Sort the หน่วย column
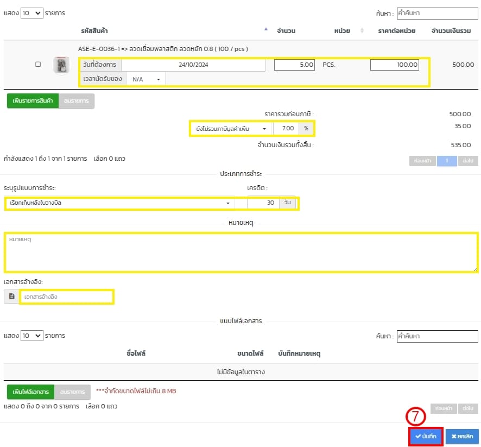Screen dimensions: 481x447 coord(362,31)
